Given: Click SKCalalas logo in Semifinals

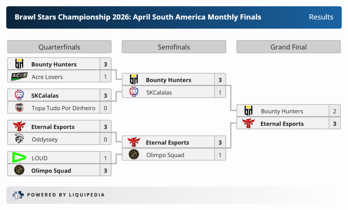Looking at the screenshot, I should tap(134, 92).
